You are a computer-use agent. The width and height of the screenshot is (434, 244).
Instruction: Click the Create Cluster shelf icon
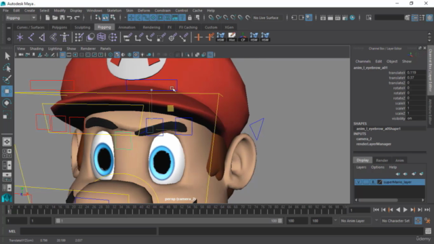click(113, 37)
